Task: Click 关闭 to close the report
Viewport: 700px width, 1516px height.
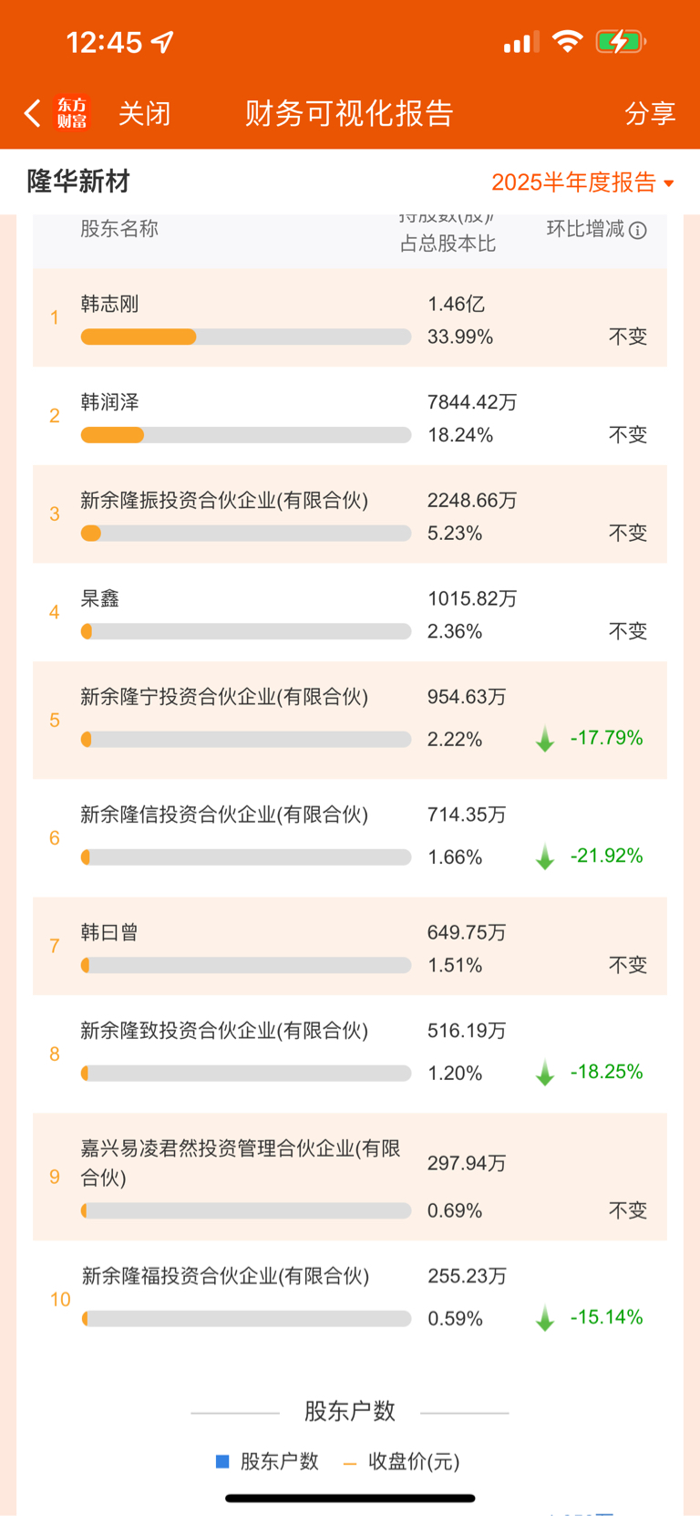Action: [x=144, y=113]
